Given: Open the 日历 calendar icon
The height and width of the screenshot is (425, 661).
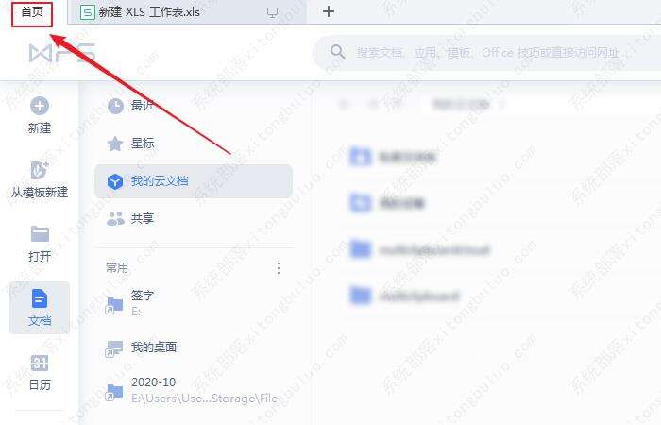Looking at the screenshot, I should [40, 363].
